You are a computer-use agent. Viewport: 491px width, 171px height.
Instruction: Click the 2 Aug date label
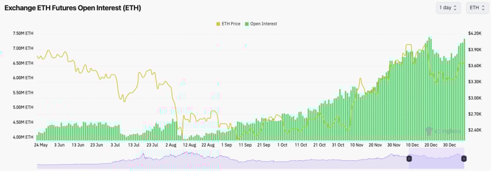[171, 145]
